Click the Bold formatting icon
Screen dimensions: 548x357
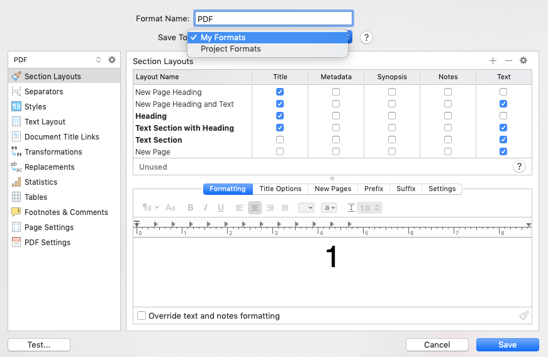click(x=191, y=207)
